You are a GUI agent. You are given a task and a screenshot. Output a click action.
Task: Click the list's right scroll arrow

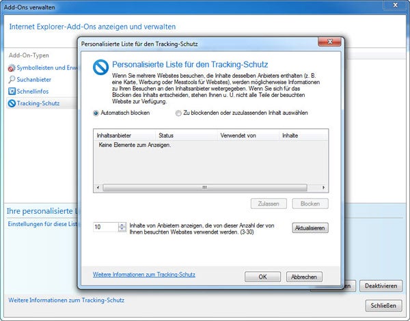click(x=324, y=187)
